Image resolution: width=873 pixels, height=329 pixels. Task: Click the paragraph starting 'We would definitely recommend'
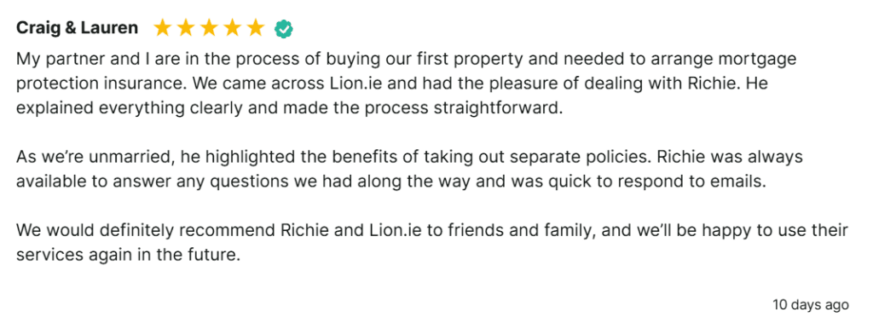[x=432, y=242]
